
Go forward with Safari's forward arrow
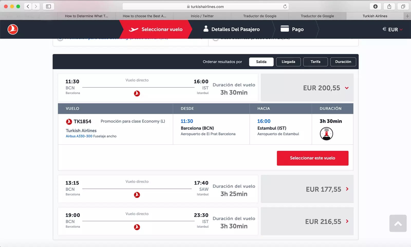pos(36,6)
